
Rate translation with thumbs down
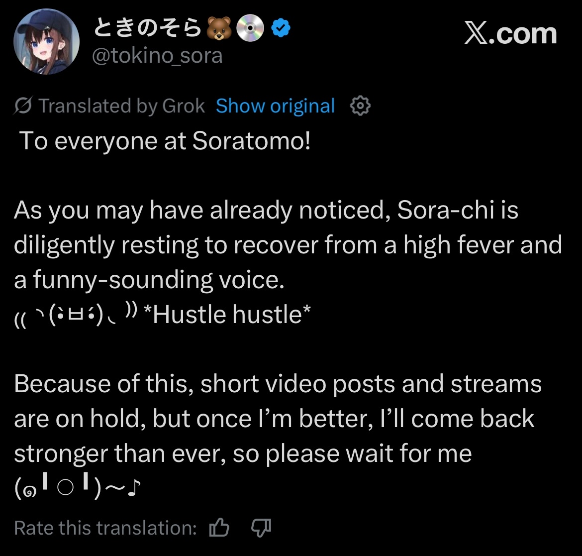point(261,528)
